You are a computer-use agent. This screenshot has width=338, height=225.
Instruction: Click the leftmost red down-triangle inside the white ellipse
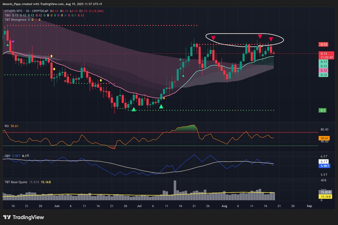[214, 38]
